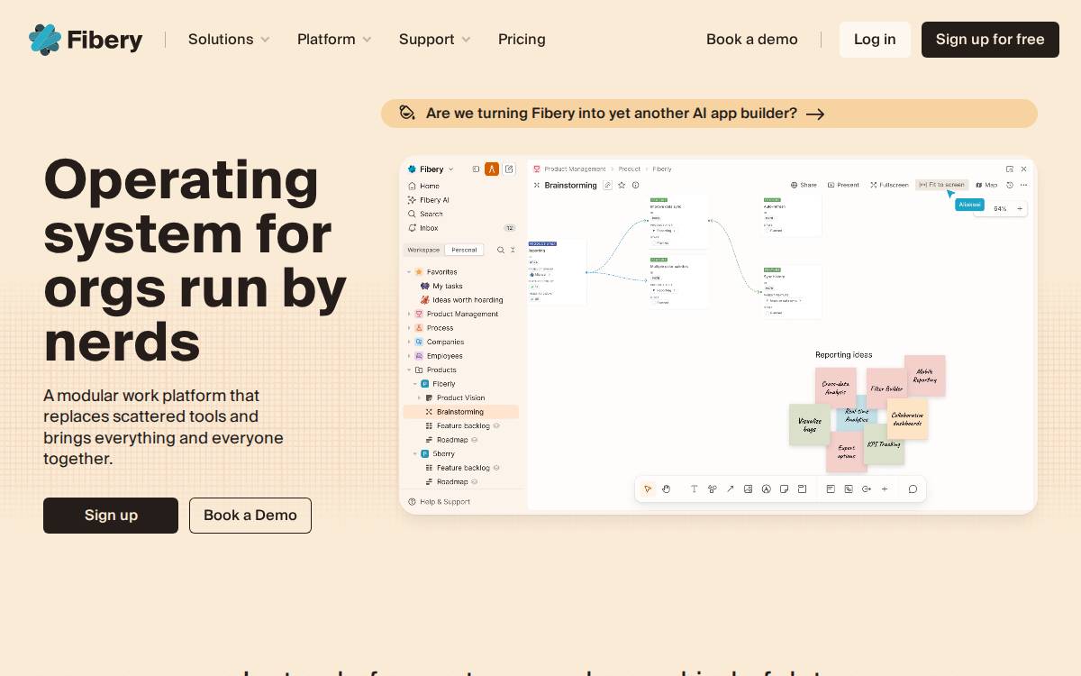Click the link icon next to Brainstorming title
This screenshot has height=676, width=1081.
(x=608, y=185)
